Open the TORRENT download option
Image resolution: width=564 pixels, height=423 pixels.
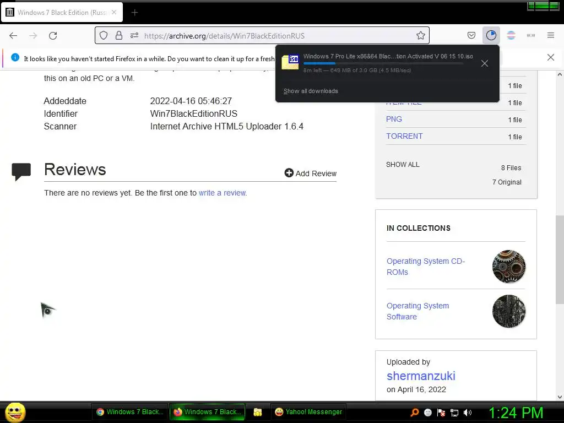coord(404,137)
